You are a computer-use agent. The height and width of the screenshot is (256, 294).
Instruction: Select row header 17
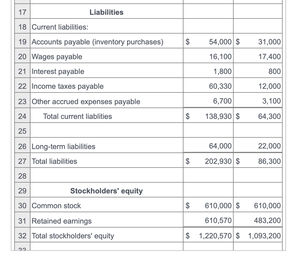pyautogui.click(x=22, y=12)
